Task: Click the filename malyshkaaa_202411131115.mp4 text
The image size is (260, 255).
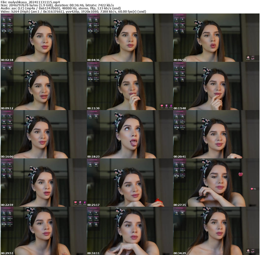Action: [30, 2]
